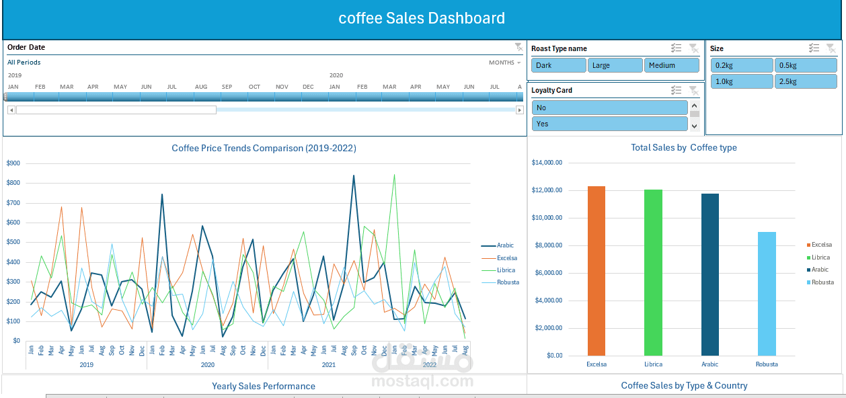This screenshot has height=398, width=846.
Task: Select the Coffee Price Trends Comparison chart title
Action: (264, 148)
